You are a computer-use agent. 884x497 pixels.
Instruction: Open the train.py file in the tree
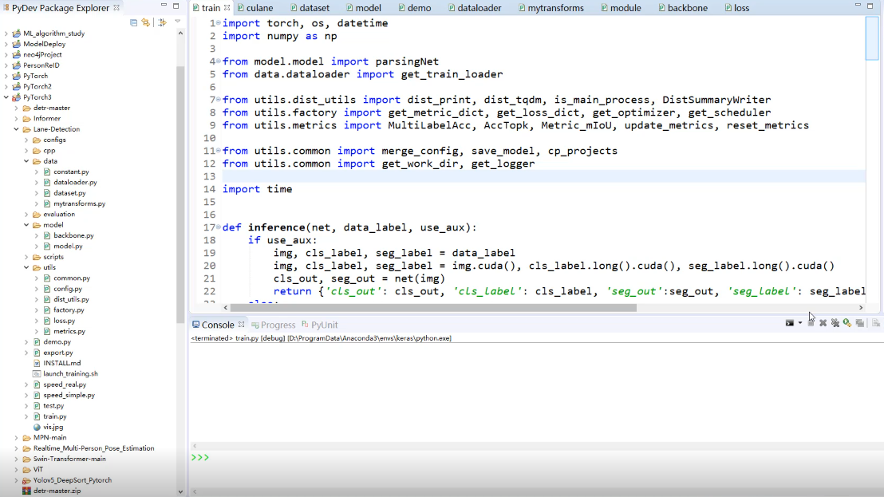(54, 416)
